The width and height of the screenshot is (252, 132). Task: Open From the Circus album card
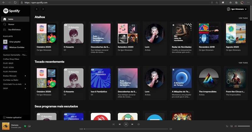236,83
